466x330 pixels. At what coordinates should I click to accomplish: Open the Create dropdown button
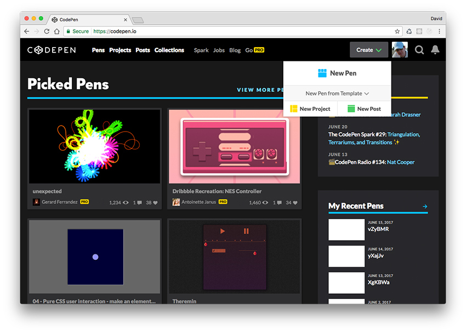369,49
